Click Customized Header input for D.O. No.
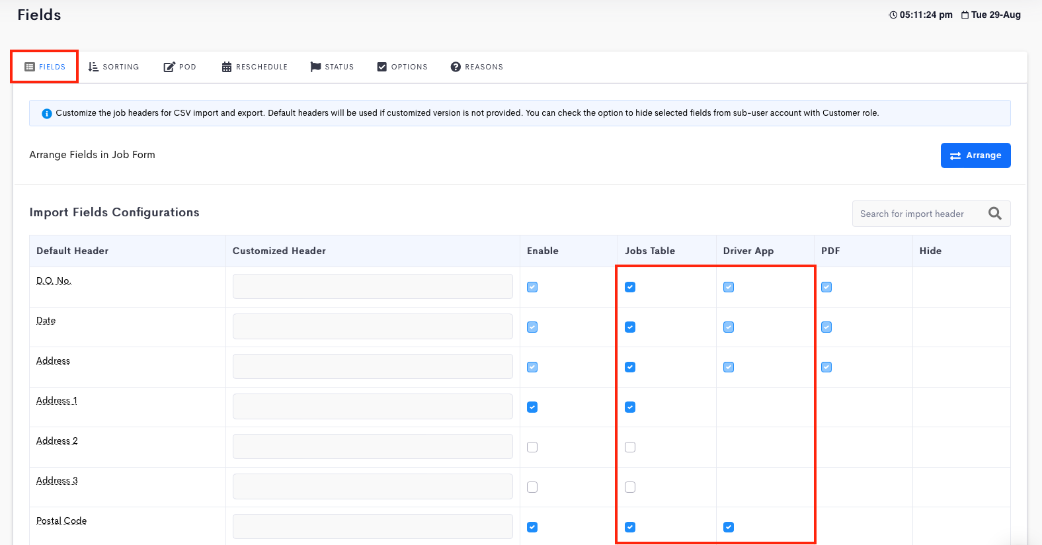 (x=372, y=286)
